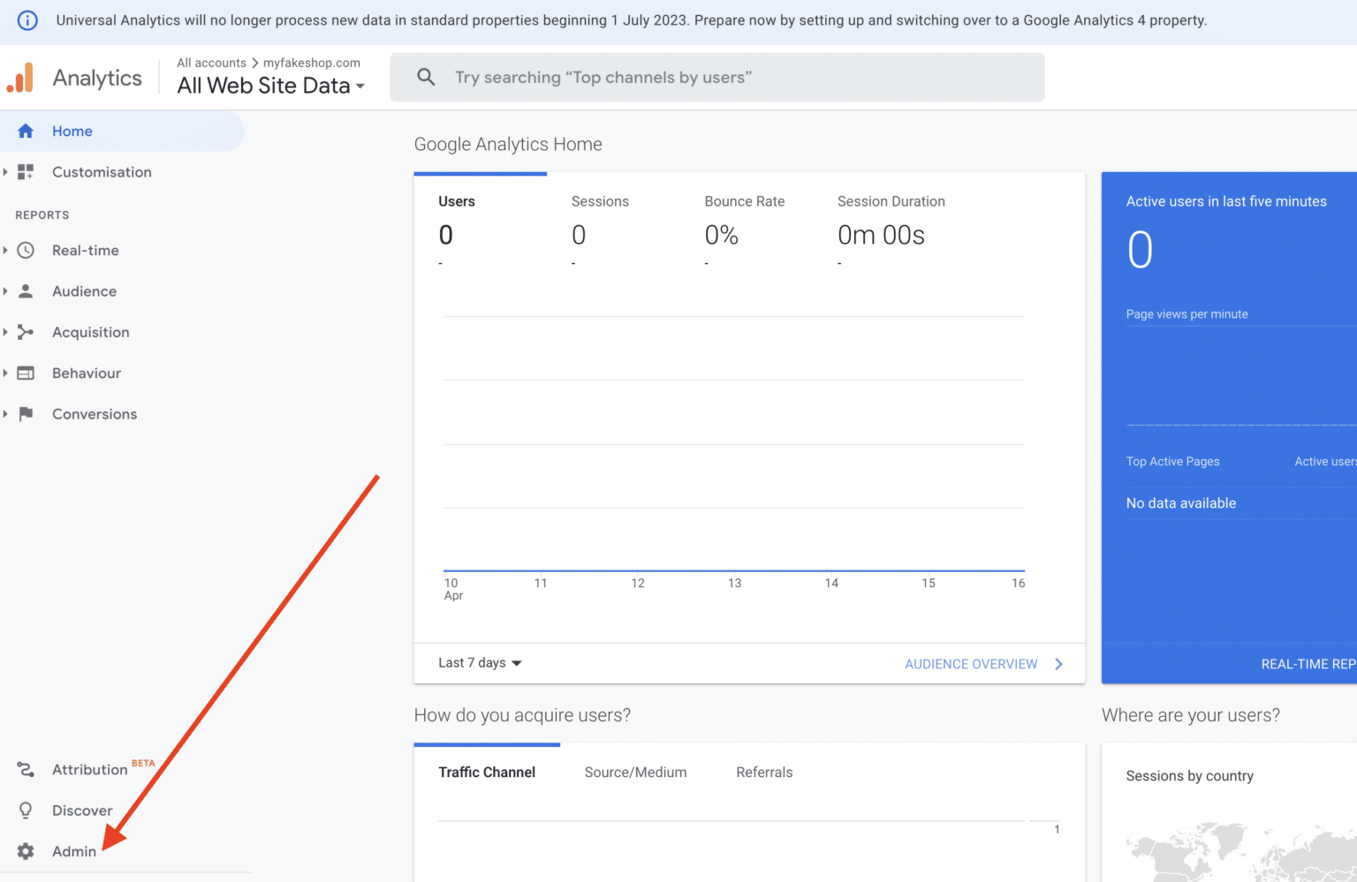Expand the Audience reports section
The image size is (1357, 882).
[7, 290]
